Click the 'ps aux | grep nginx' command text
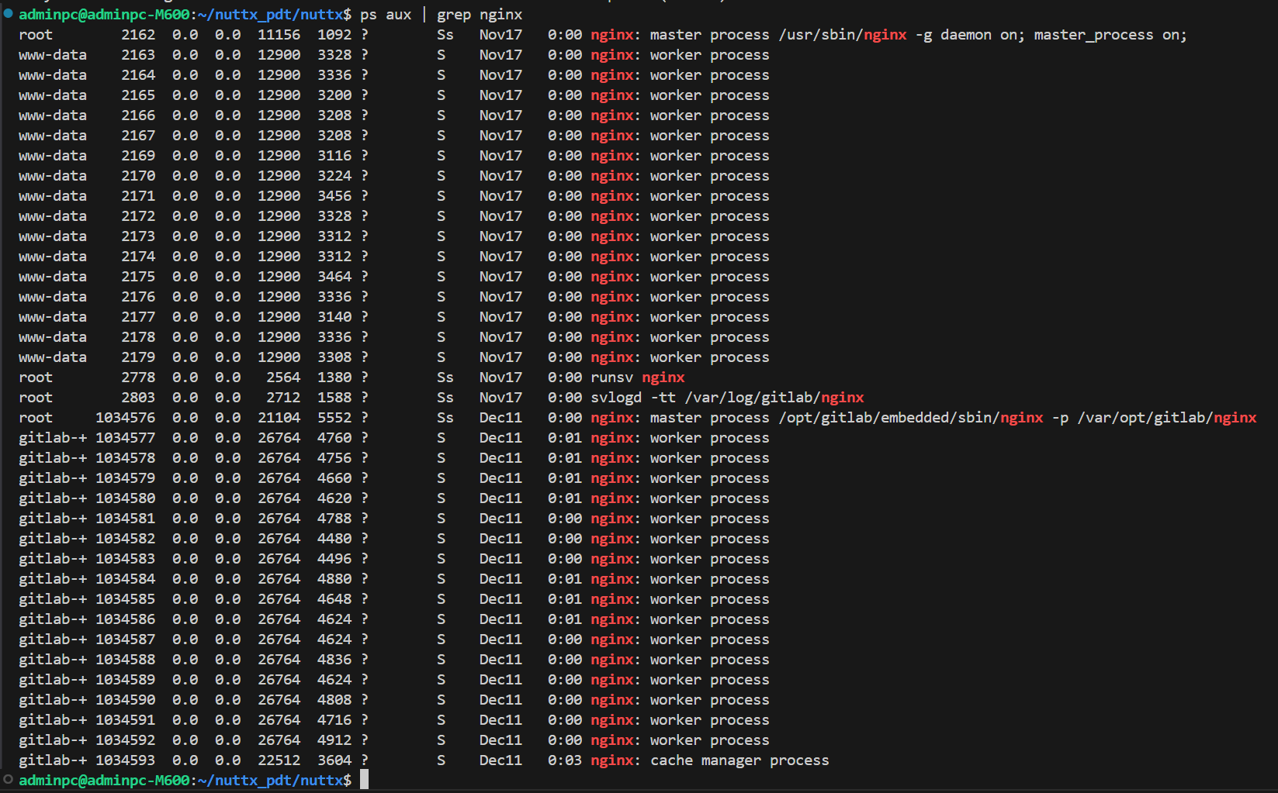Screen dimensions: 1278x793 click(441, 15)
